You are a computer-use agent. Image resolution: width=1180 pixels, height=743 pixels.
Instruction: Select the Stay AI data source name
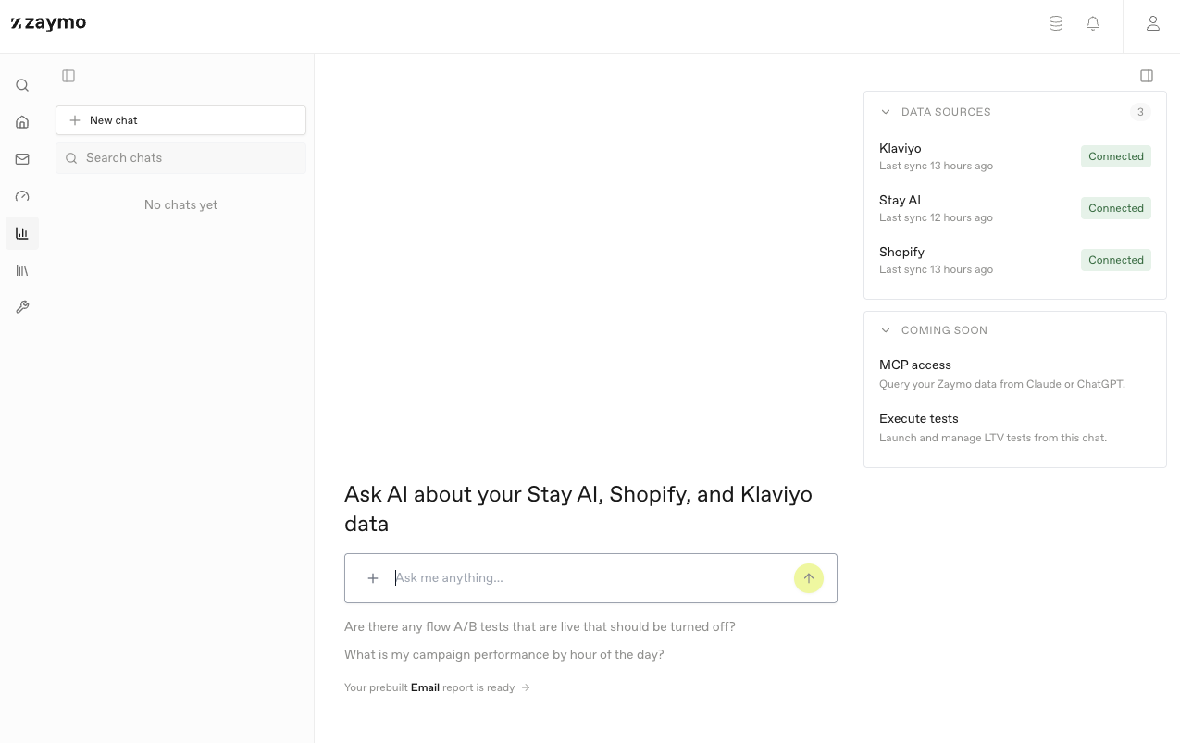point(900,200)
